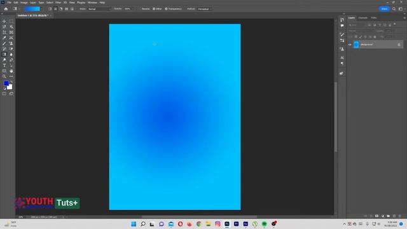Select the Horizontal Type tool
Viewport: 407px width, 229px height.
pyautogui.click(x=4, y=66)
